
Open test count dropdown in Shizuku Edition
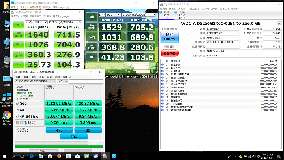click(102, 15)
